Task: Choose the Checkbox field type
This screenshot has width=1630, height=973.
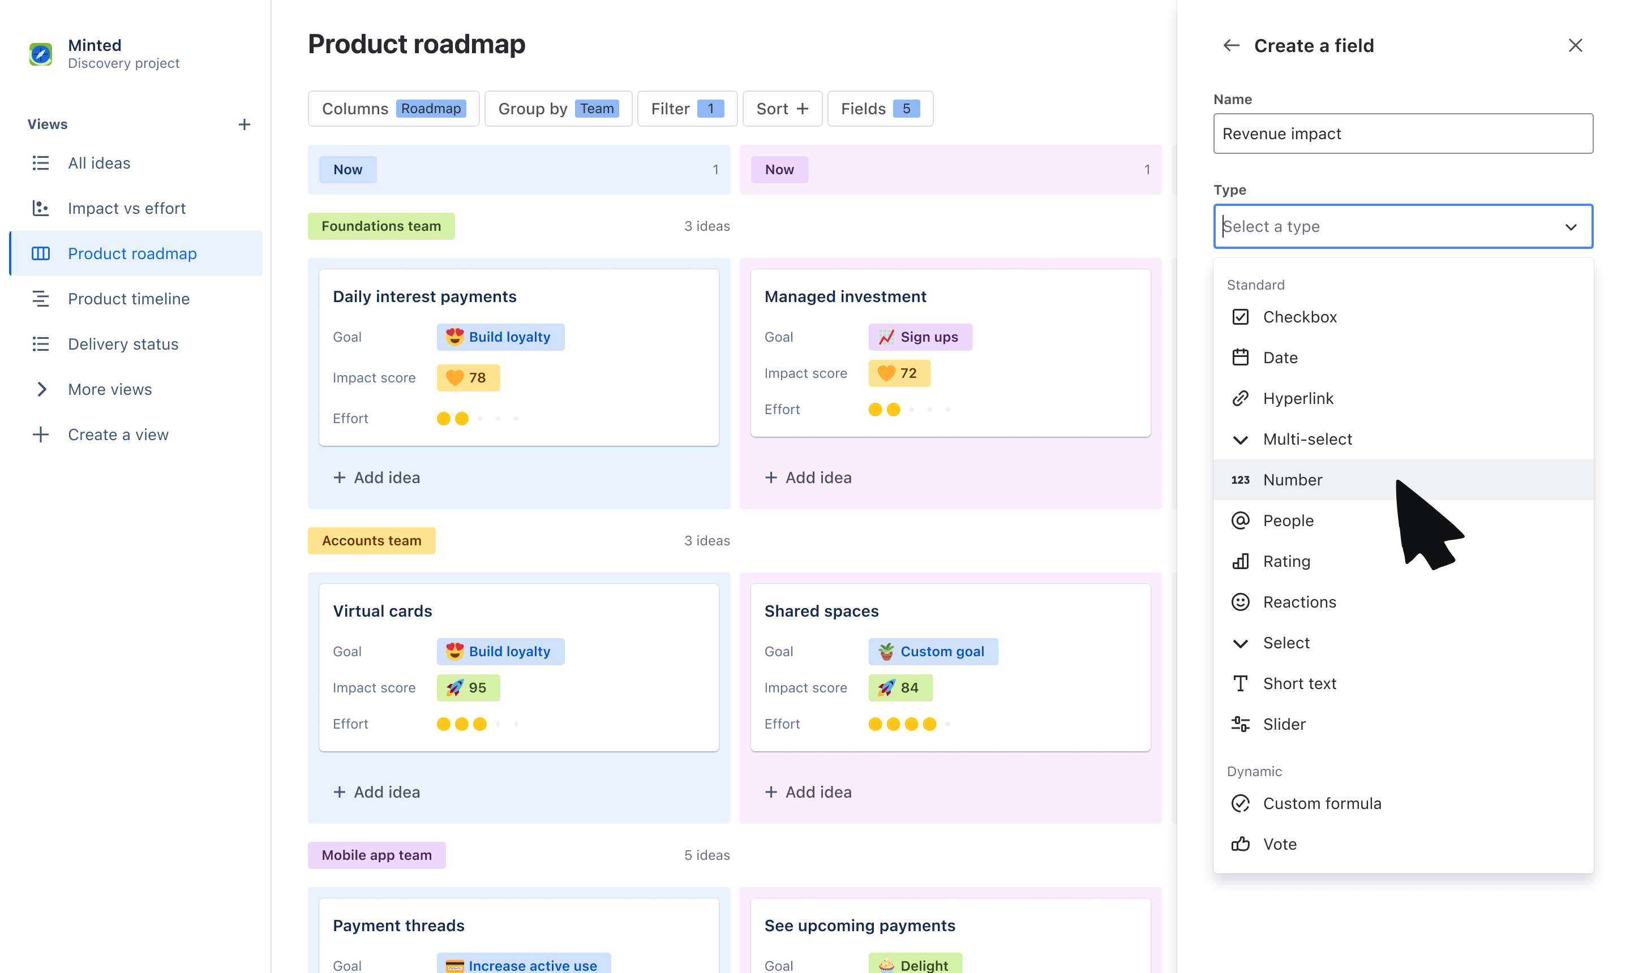Action: (1299, 317)
